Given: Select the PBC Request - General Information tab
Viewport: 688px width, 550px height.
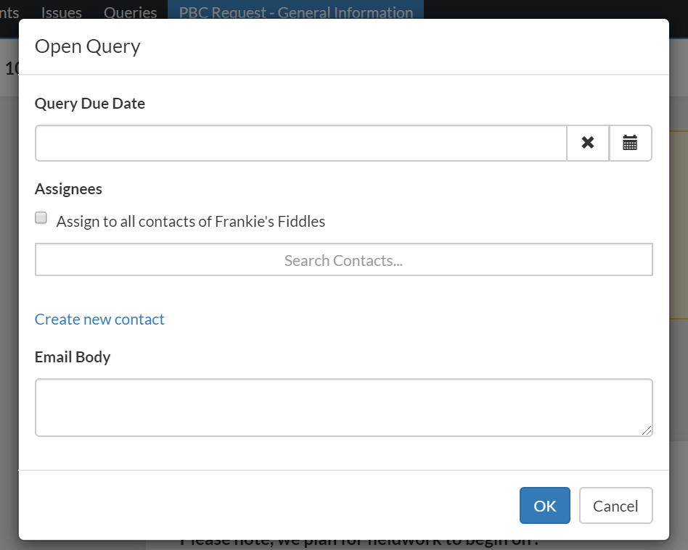Looking at the screenshot, I should (295, 12).
